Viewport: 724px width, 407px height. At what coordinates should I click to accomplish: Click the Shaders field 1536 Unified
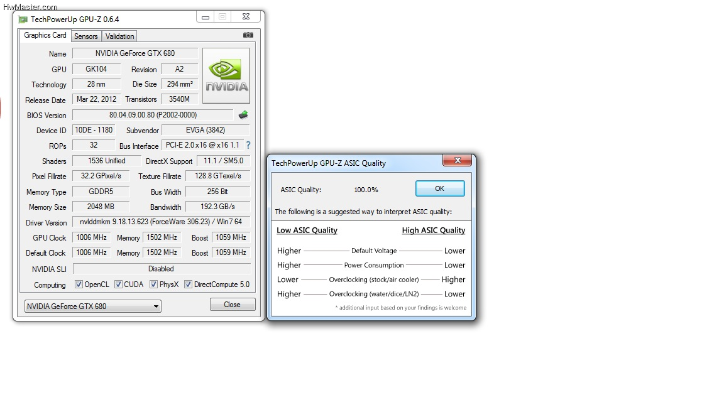107,161
